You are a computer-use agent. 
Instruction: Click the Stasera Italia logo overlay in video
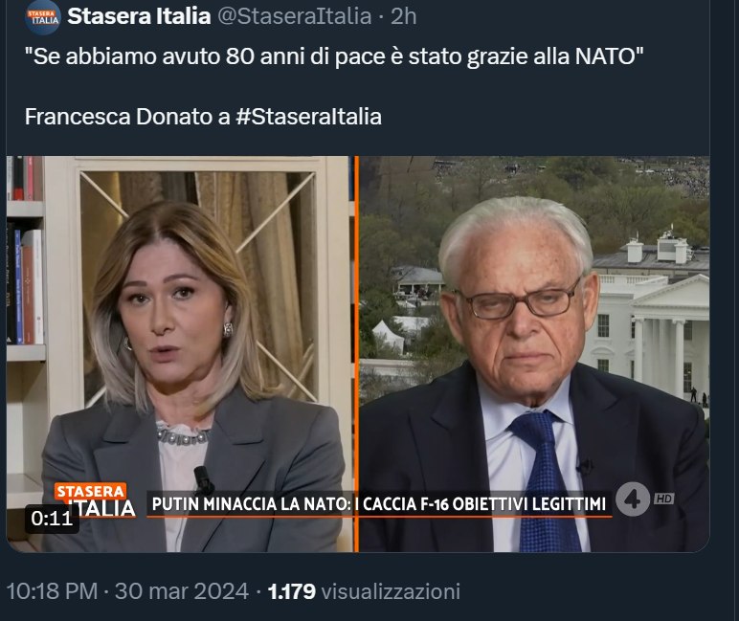click(x=96, y=500)
